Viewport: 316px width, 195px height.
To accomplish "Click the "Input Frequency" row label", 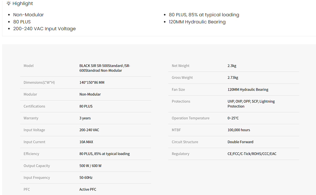I will click(37, 178).
